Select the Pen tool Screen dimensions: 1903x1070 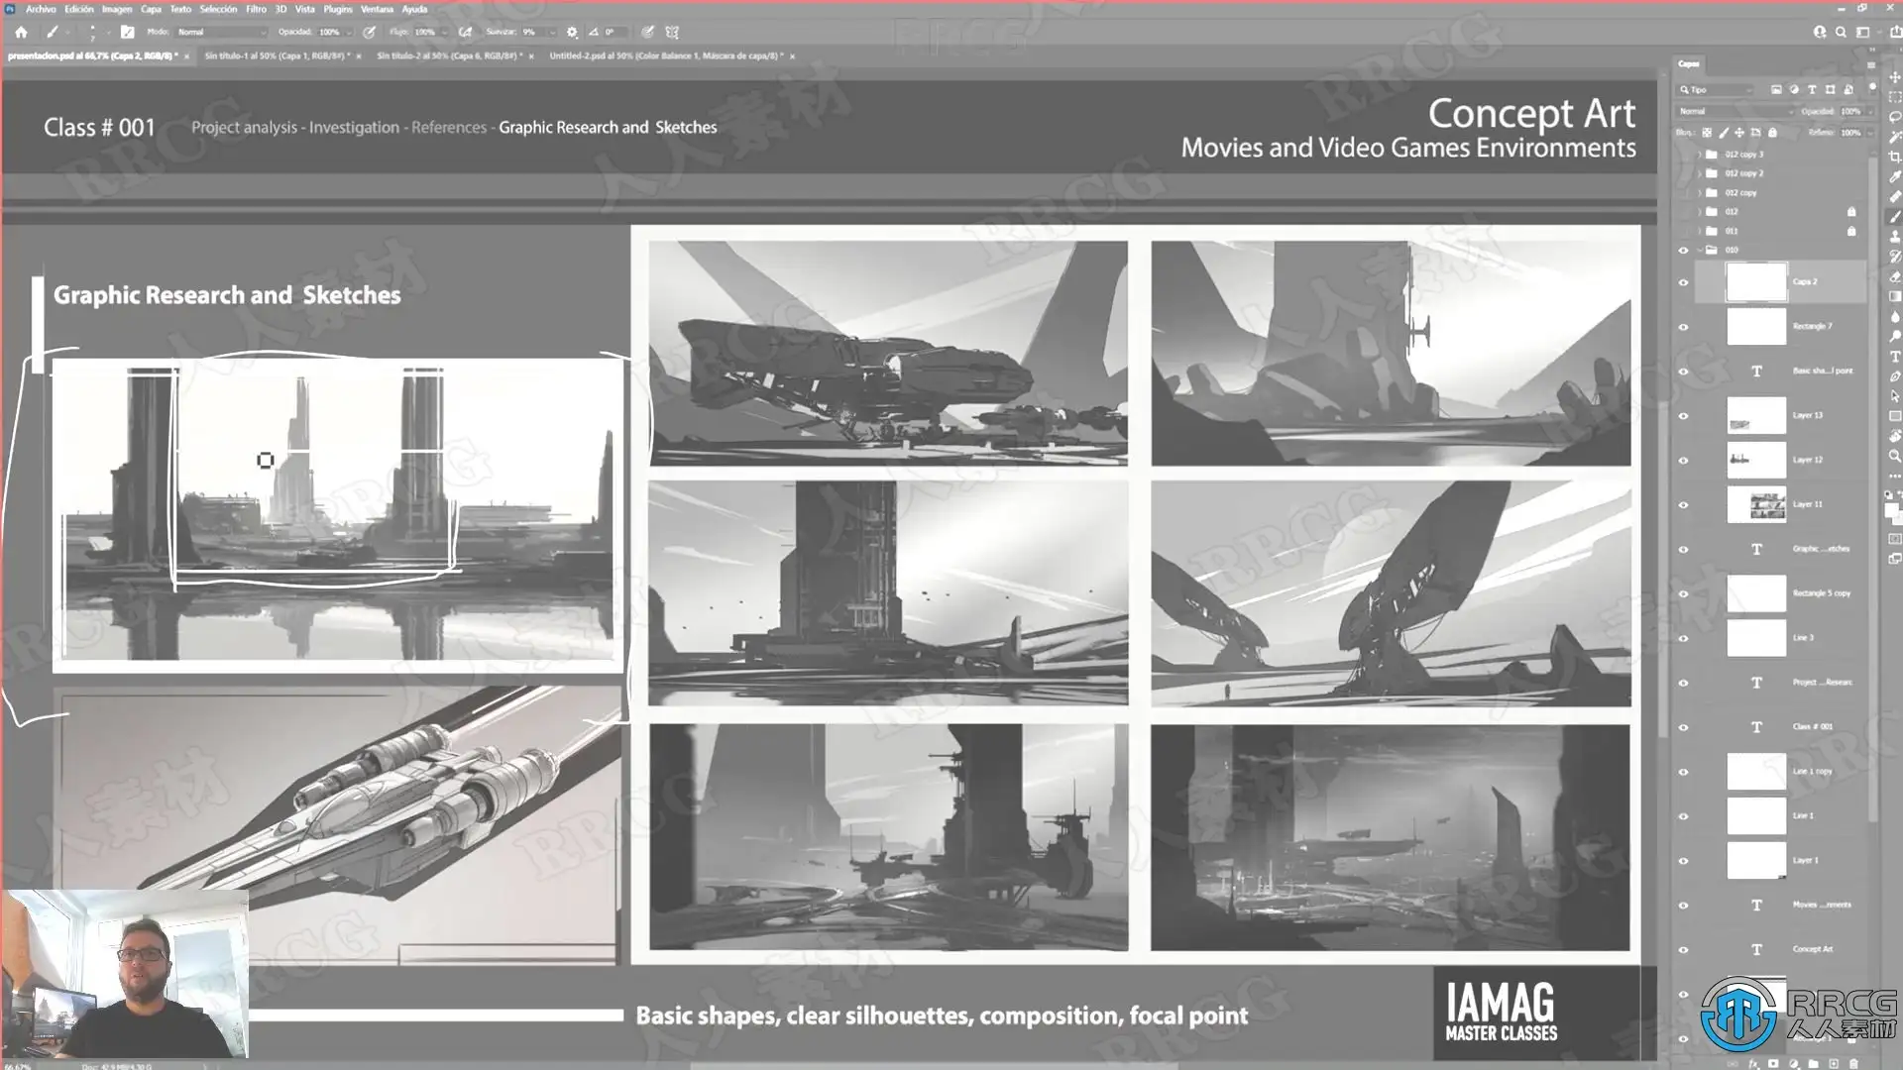pos(1895,375)
